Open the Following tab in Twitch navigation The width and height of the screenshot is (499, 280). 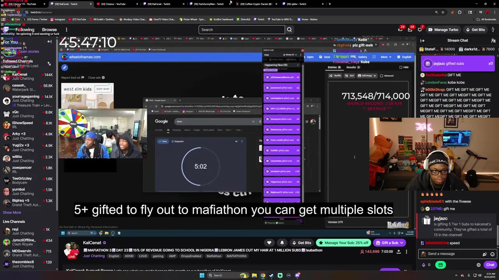tap(25, 30)
